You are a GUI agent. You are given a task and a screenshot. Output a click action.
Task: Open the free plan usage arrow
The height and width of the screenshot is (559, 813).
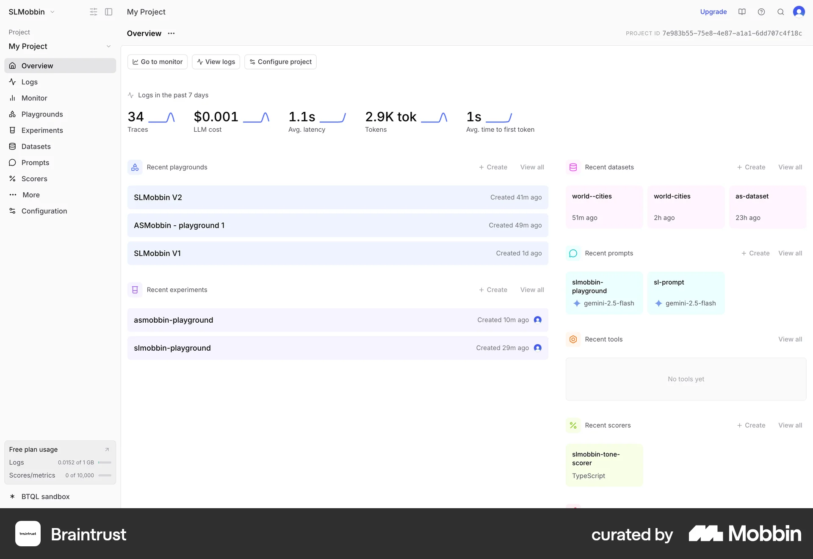point(107,449)
